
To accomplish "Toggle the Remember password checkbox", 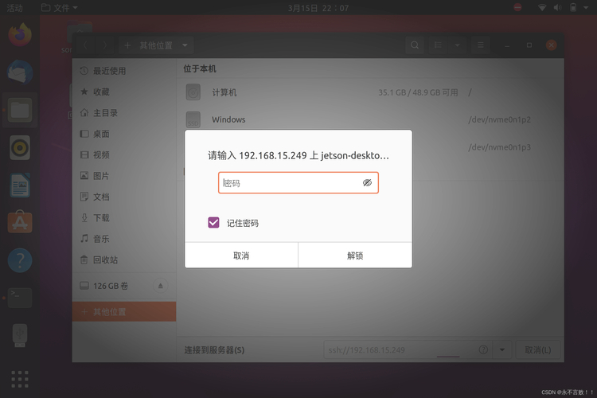I will [x=213, y=222].
